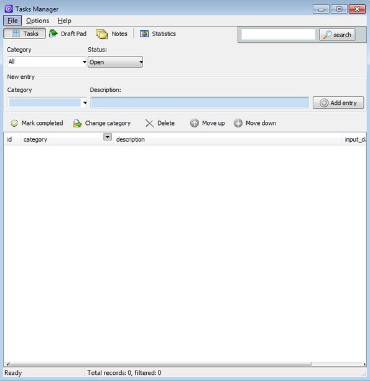Click the Description input field
This screenshot has height=381, width=370.
(x=200, y=103)
